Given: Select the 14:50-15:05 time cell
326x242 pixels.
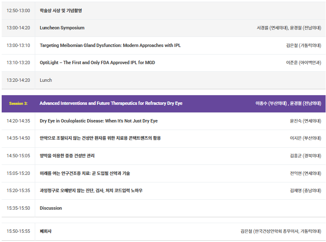Looking at the screenshot, I should (x=18, y=156).
